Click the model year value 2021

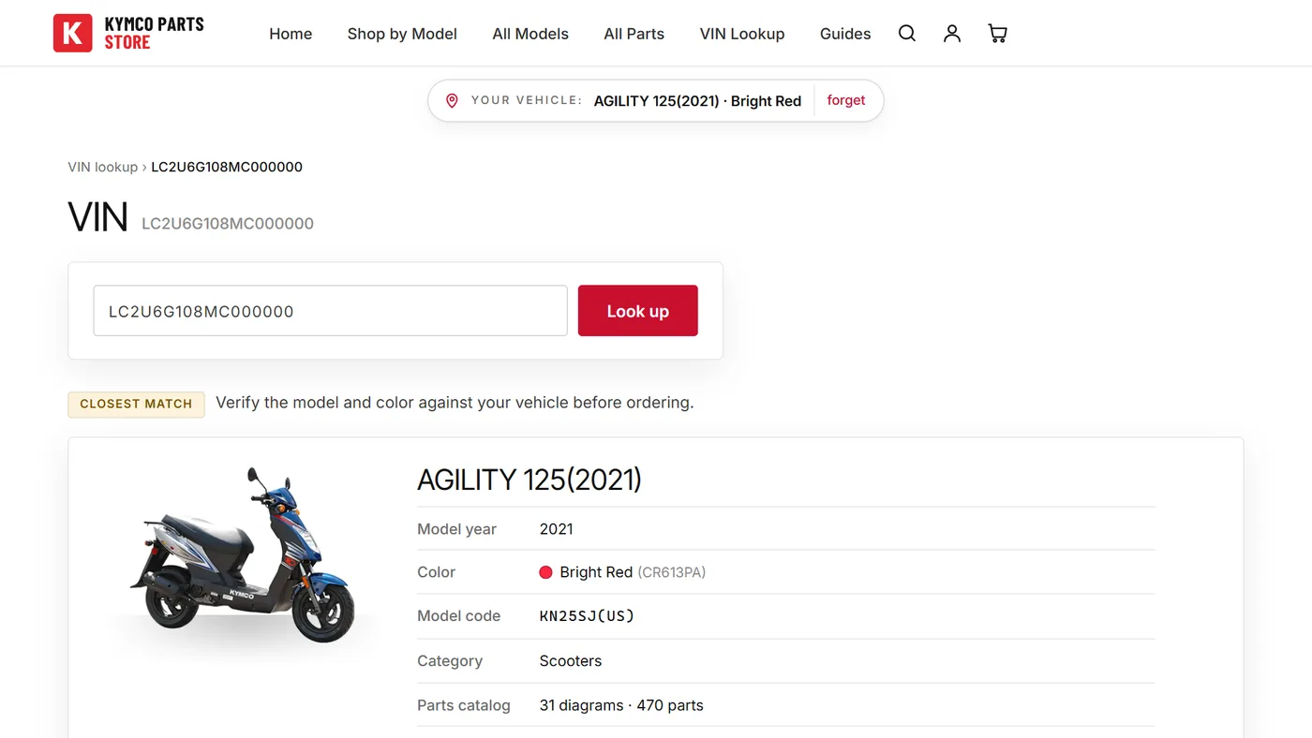(557, 529)
